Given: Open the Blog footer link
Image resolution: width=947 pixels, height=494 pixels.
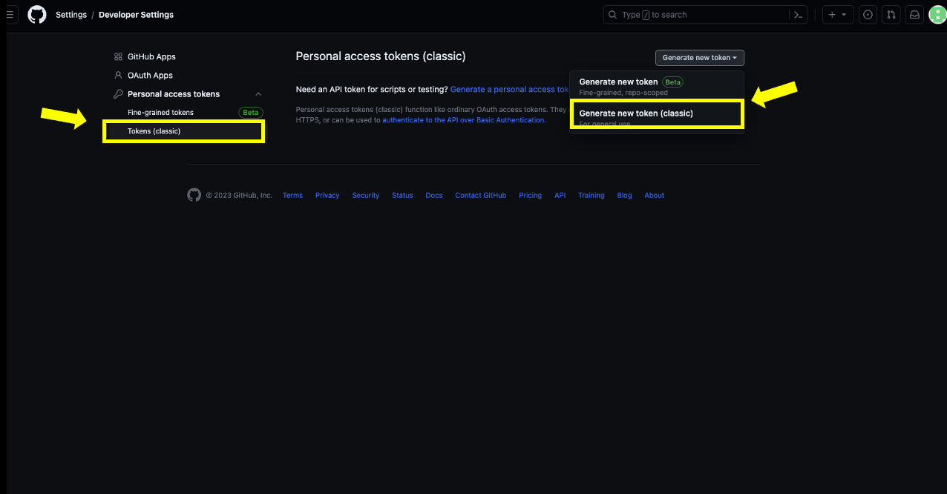Looking at the screenshot, I should click(625, 196).
